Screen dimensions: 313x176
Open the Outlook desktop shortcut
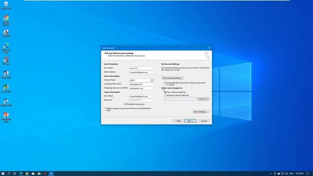(x=6, y=102)
